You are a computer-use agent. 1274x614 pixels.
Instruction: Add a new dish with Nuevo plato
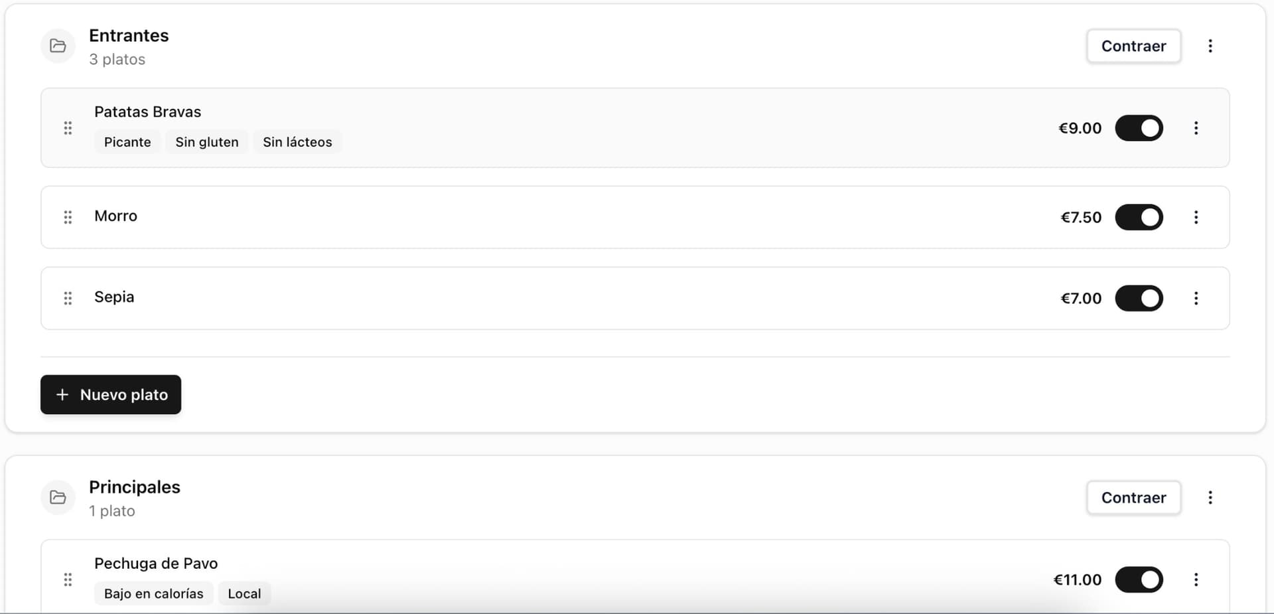coord(111,394)
